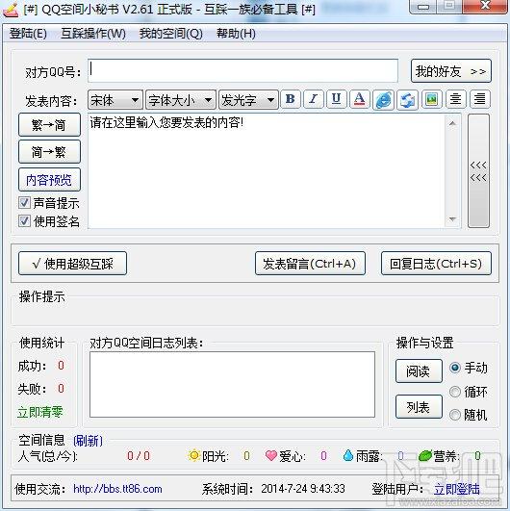
Task: Click the 立即清零 link
Action: click(40, 412)
